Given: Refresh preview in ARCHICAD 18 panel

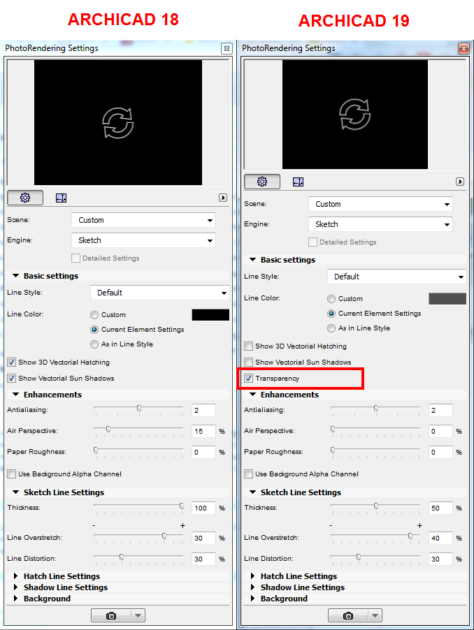Looking at the screenshot, I should (117, 123).
